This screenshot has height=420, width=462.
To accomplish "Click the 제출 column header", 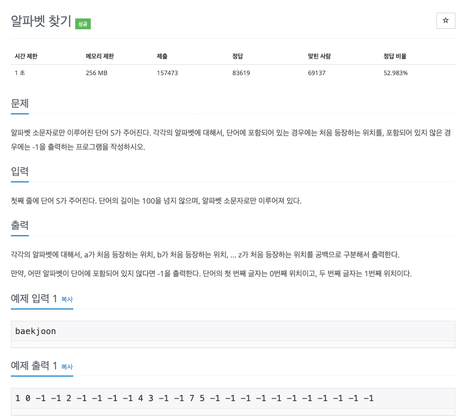I will pyautogui.click(x=162, y=56).
